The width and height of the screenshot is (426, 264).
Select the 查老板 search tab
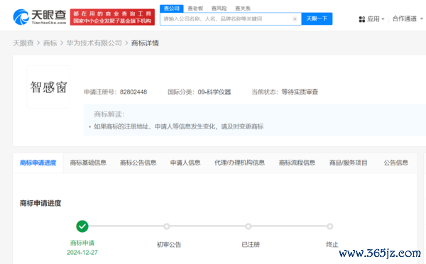[x=195, y=9]
